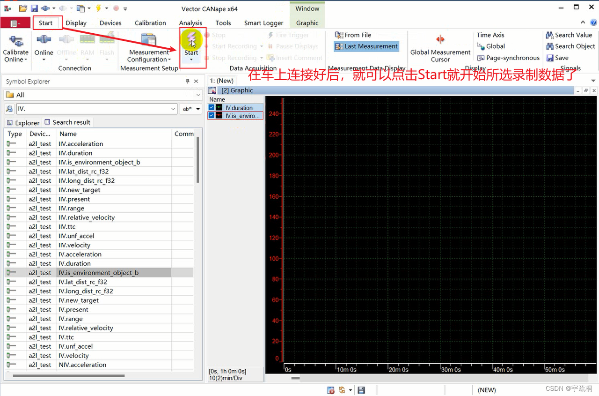The image size is (599, 396).
Task: Sort by the Type column header
Action: (15, 134)
